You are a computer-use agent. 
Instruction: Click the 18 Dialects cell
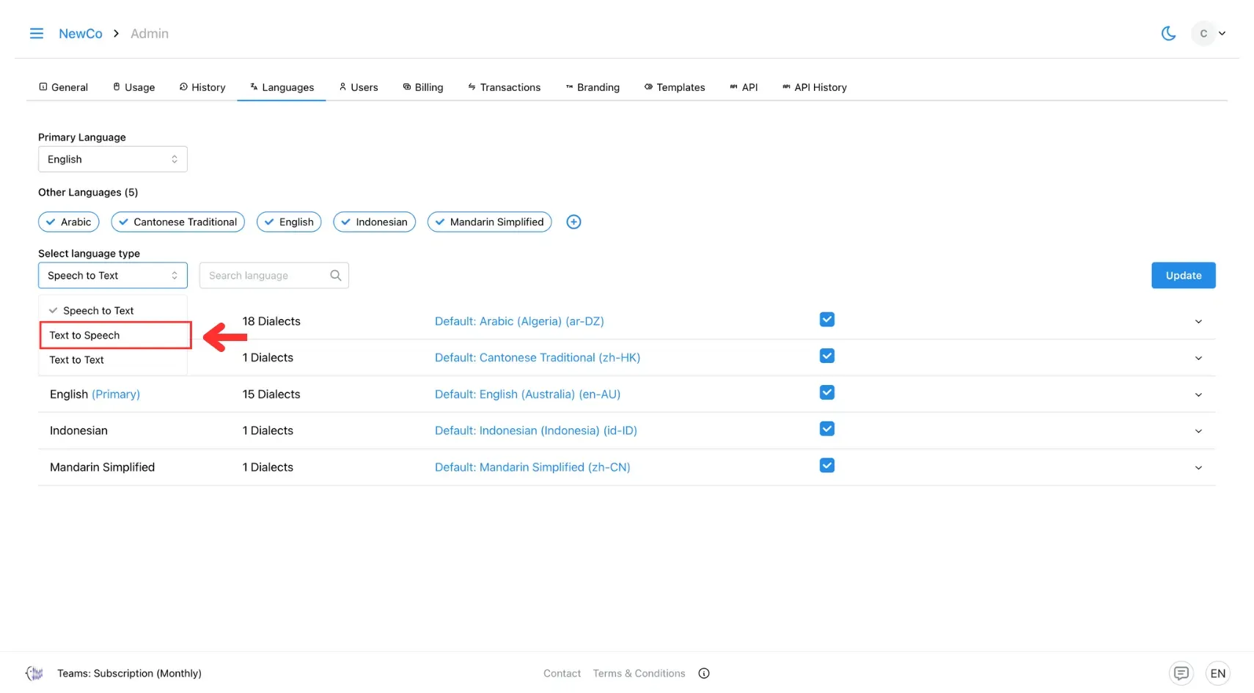[271, 321]
